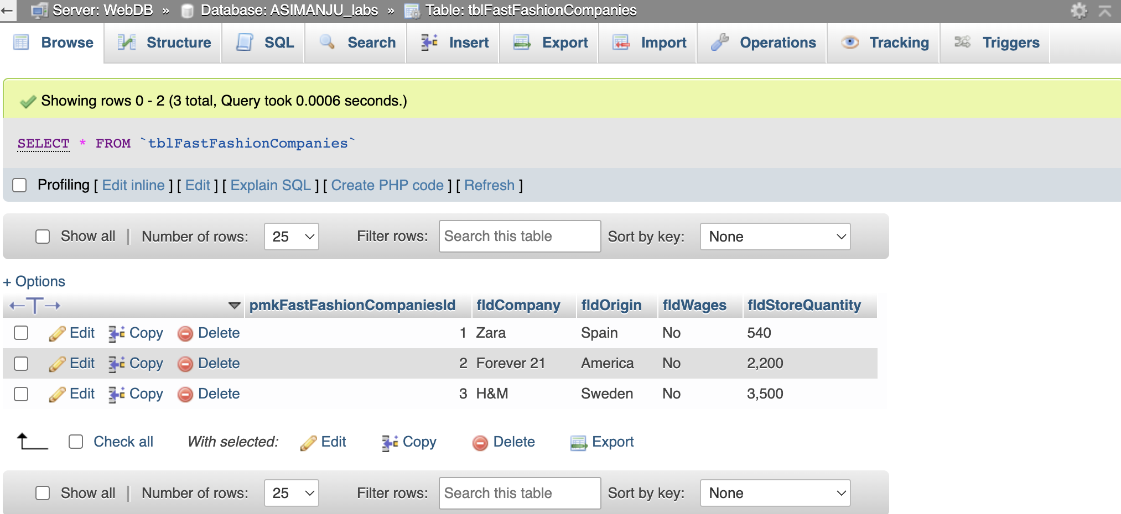Click the Insert tab icon
Image resolution: width=1121 pixels, height=514 pixels.
click(429, 42)
